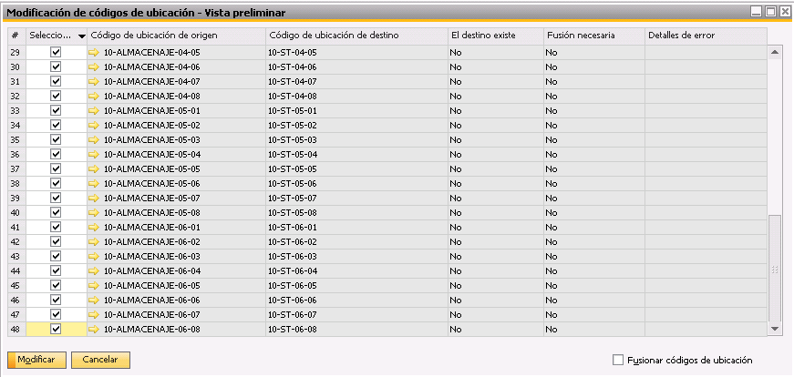Follow link arrow for 10-ALMACENAJE-05-03
This screenshot has width=794, height=377.
tap(94, 139)
